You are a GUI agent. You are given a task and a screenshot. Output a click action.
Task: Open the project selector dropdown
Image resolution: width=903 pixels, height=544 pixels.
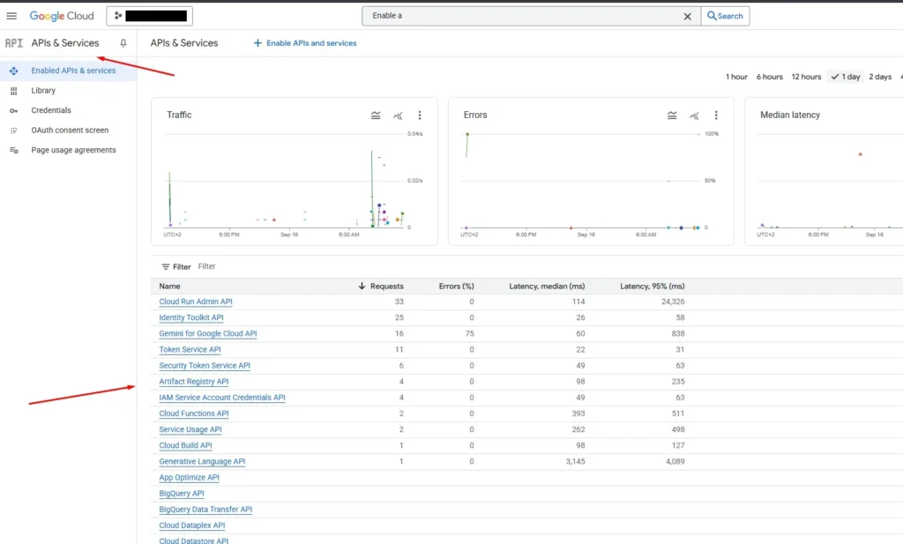click(x=150, y=16)
